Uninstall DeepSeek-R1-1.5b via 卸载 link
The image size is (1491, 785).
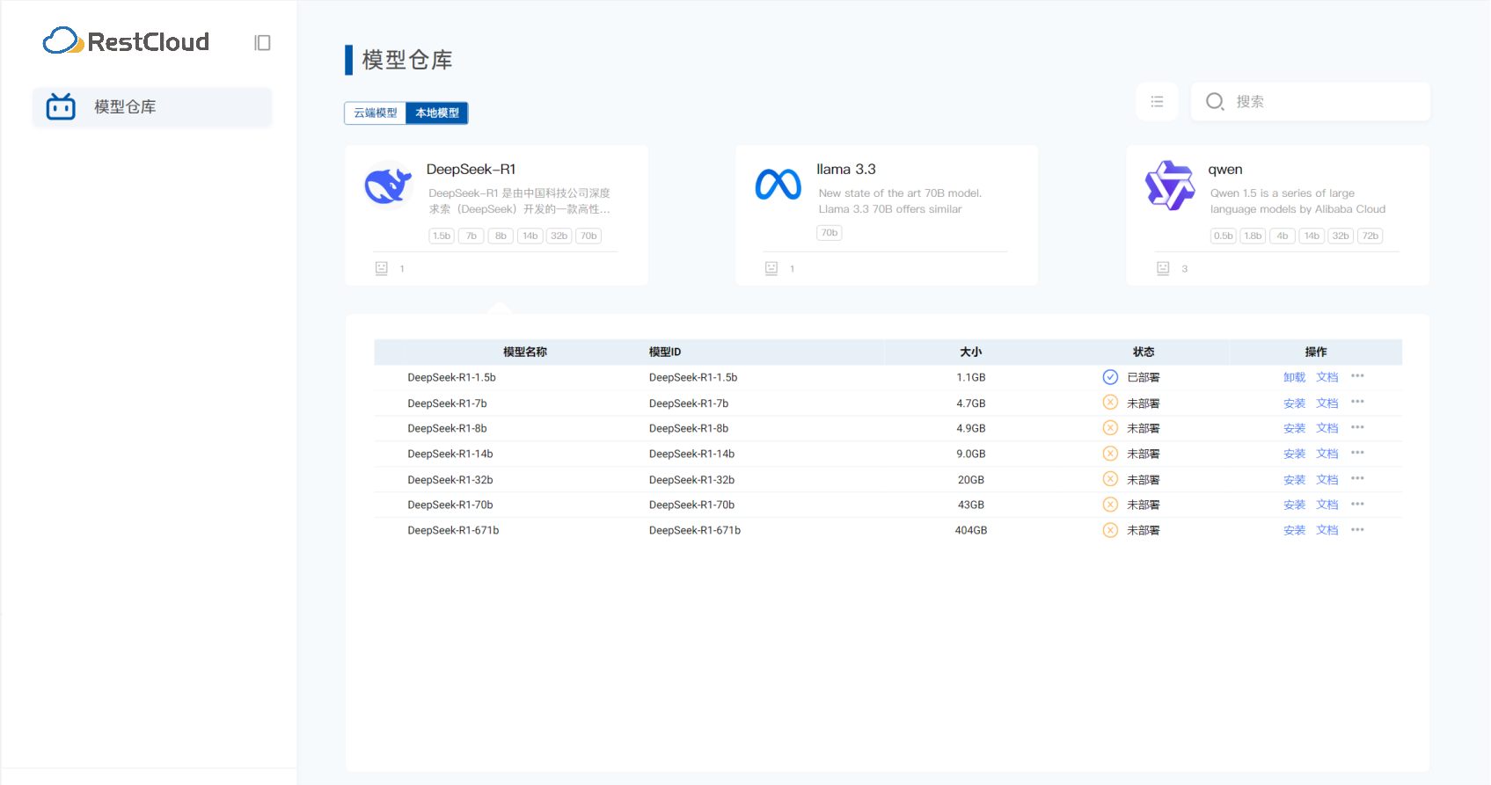pyautogui.click(x=1294, y=377)
